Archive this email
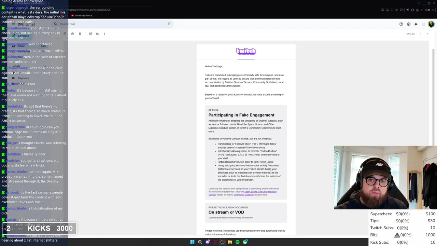Viewport: 437px width, 246px height. 65,34
